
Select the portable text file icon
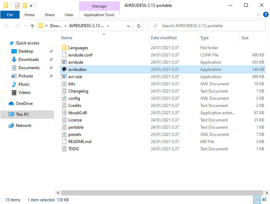click(x=64, y=127)
